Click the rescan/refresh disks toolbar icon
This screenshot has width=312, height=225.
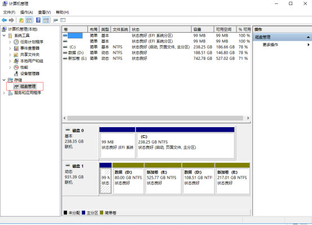(55, 20)
